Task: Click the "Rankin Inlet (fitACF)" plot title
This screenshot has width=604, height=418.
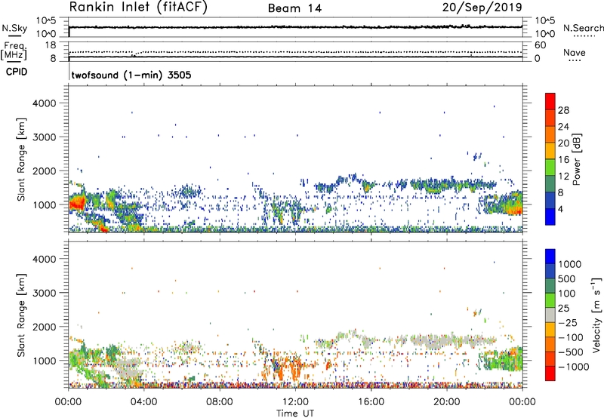Action: click(138, 8)
